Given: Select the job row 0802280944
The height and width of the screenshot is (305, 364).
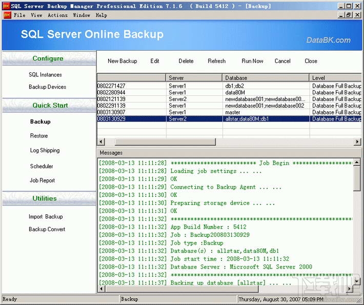Looking at the screenshot, I should 229,92.
